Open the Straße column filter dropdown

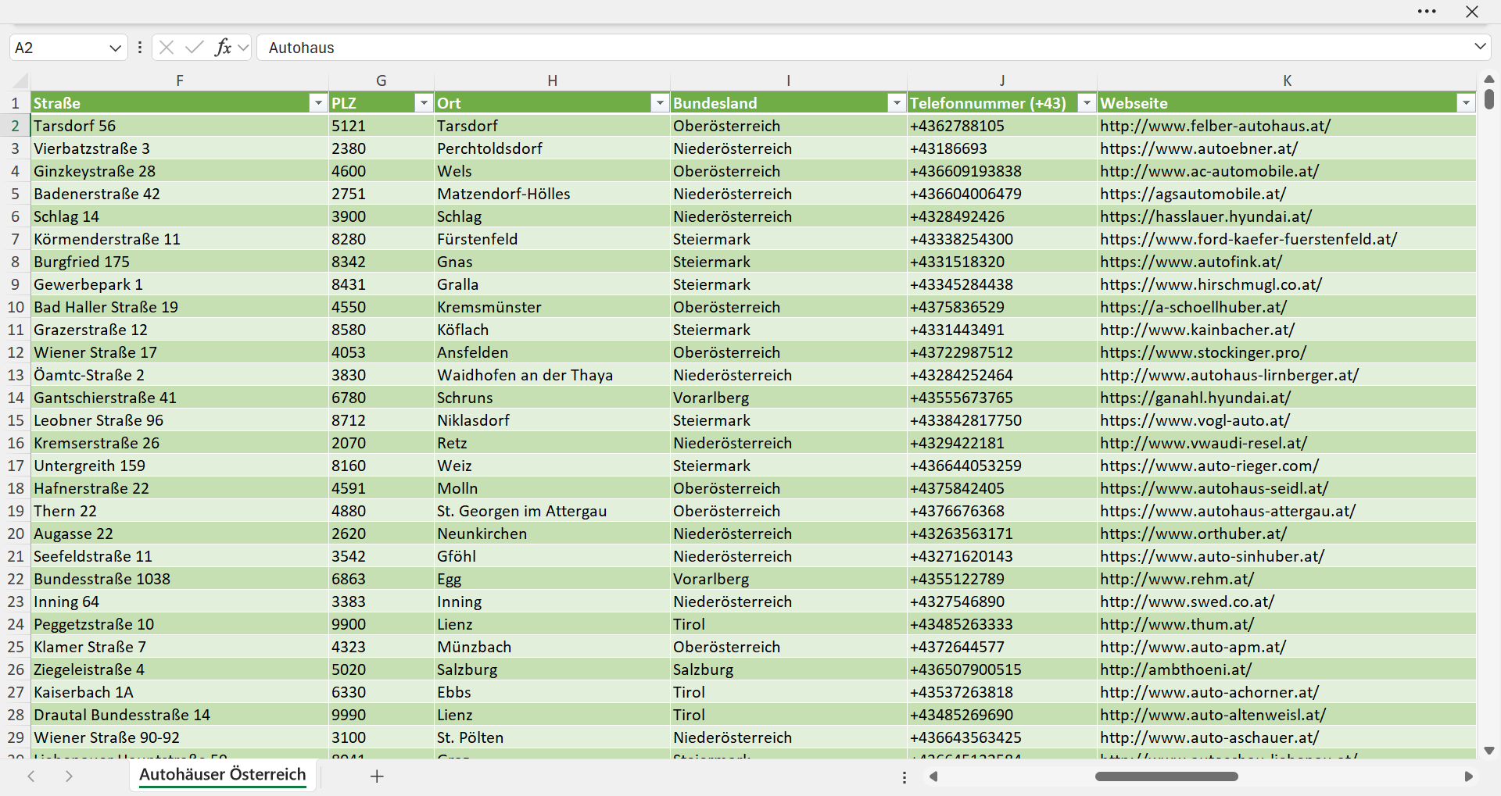click(317, 103)
